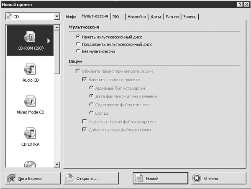Choose Содержимое файла изменено radio option
This screenshot has width=251, height=189.
(91, 105)
